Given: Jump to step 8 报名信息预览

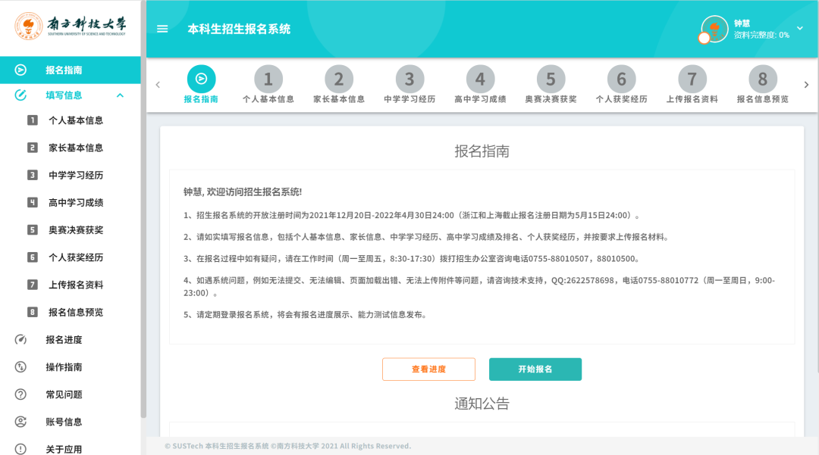Looking at the screenshot, I should tap(762, 79).
